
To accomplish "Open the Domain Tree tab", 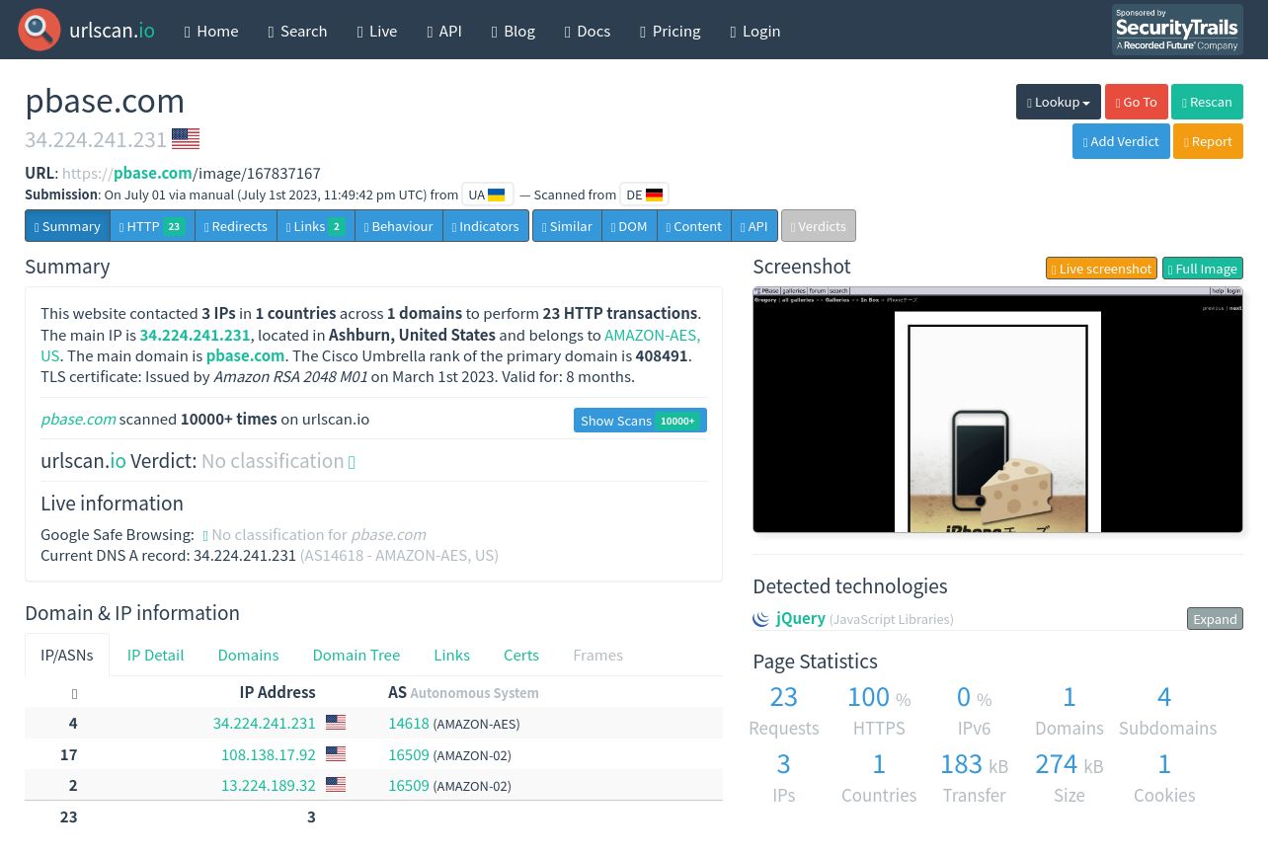I will click(x=357, y=655).
